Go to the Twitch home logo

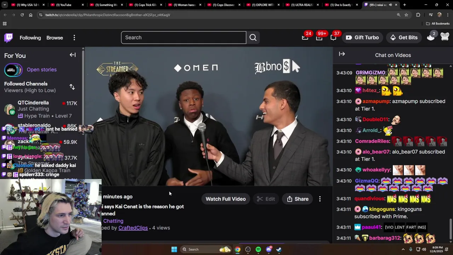click(8, 38)
